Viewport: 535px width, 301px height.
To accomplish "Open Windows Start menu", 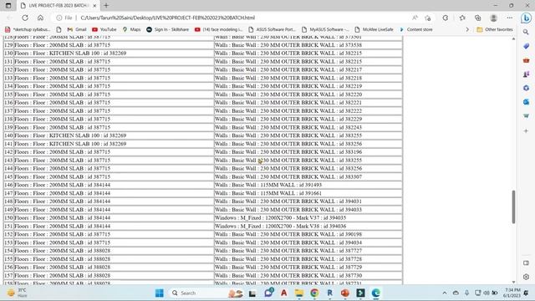I will [x=160, y=293].
